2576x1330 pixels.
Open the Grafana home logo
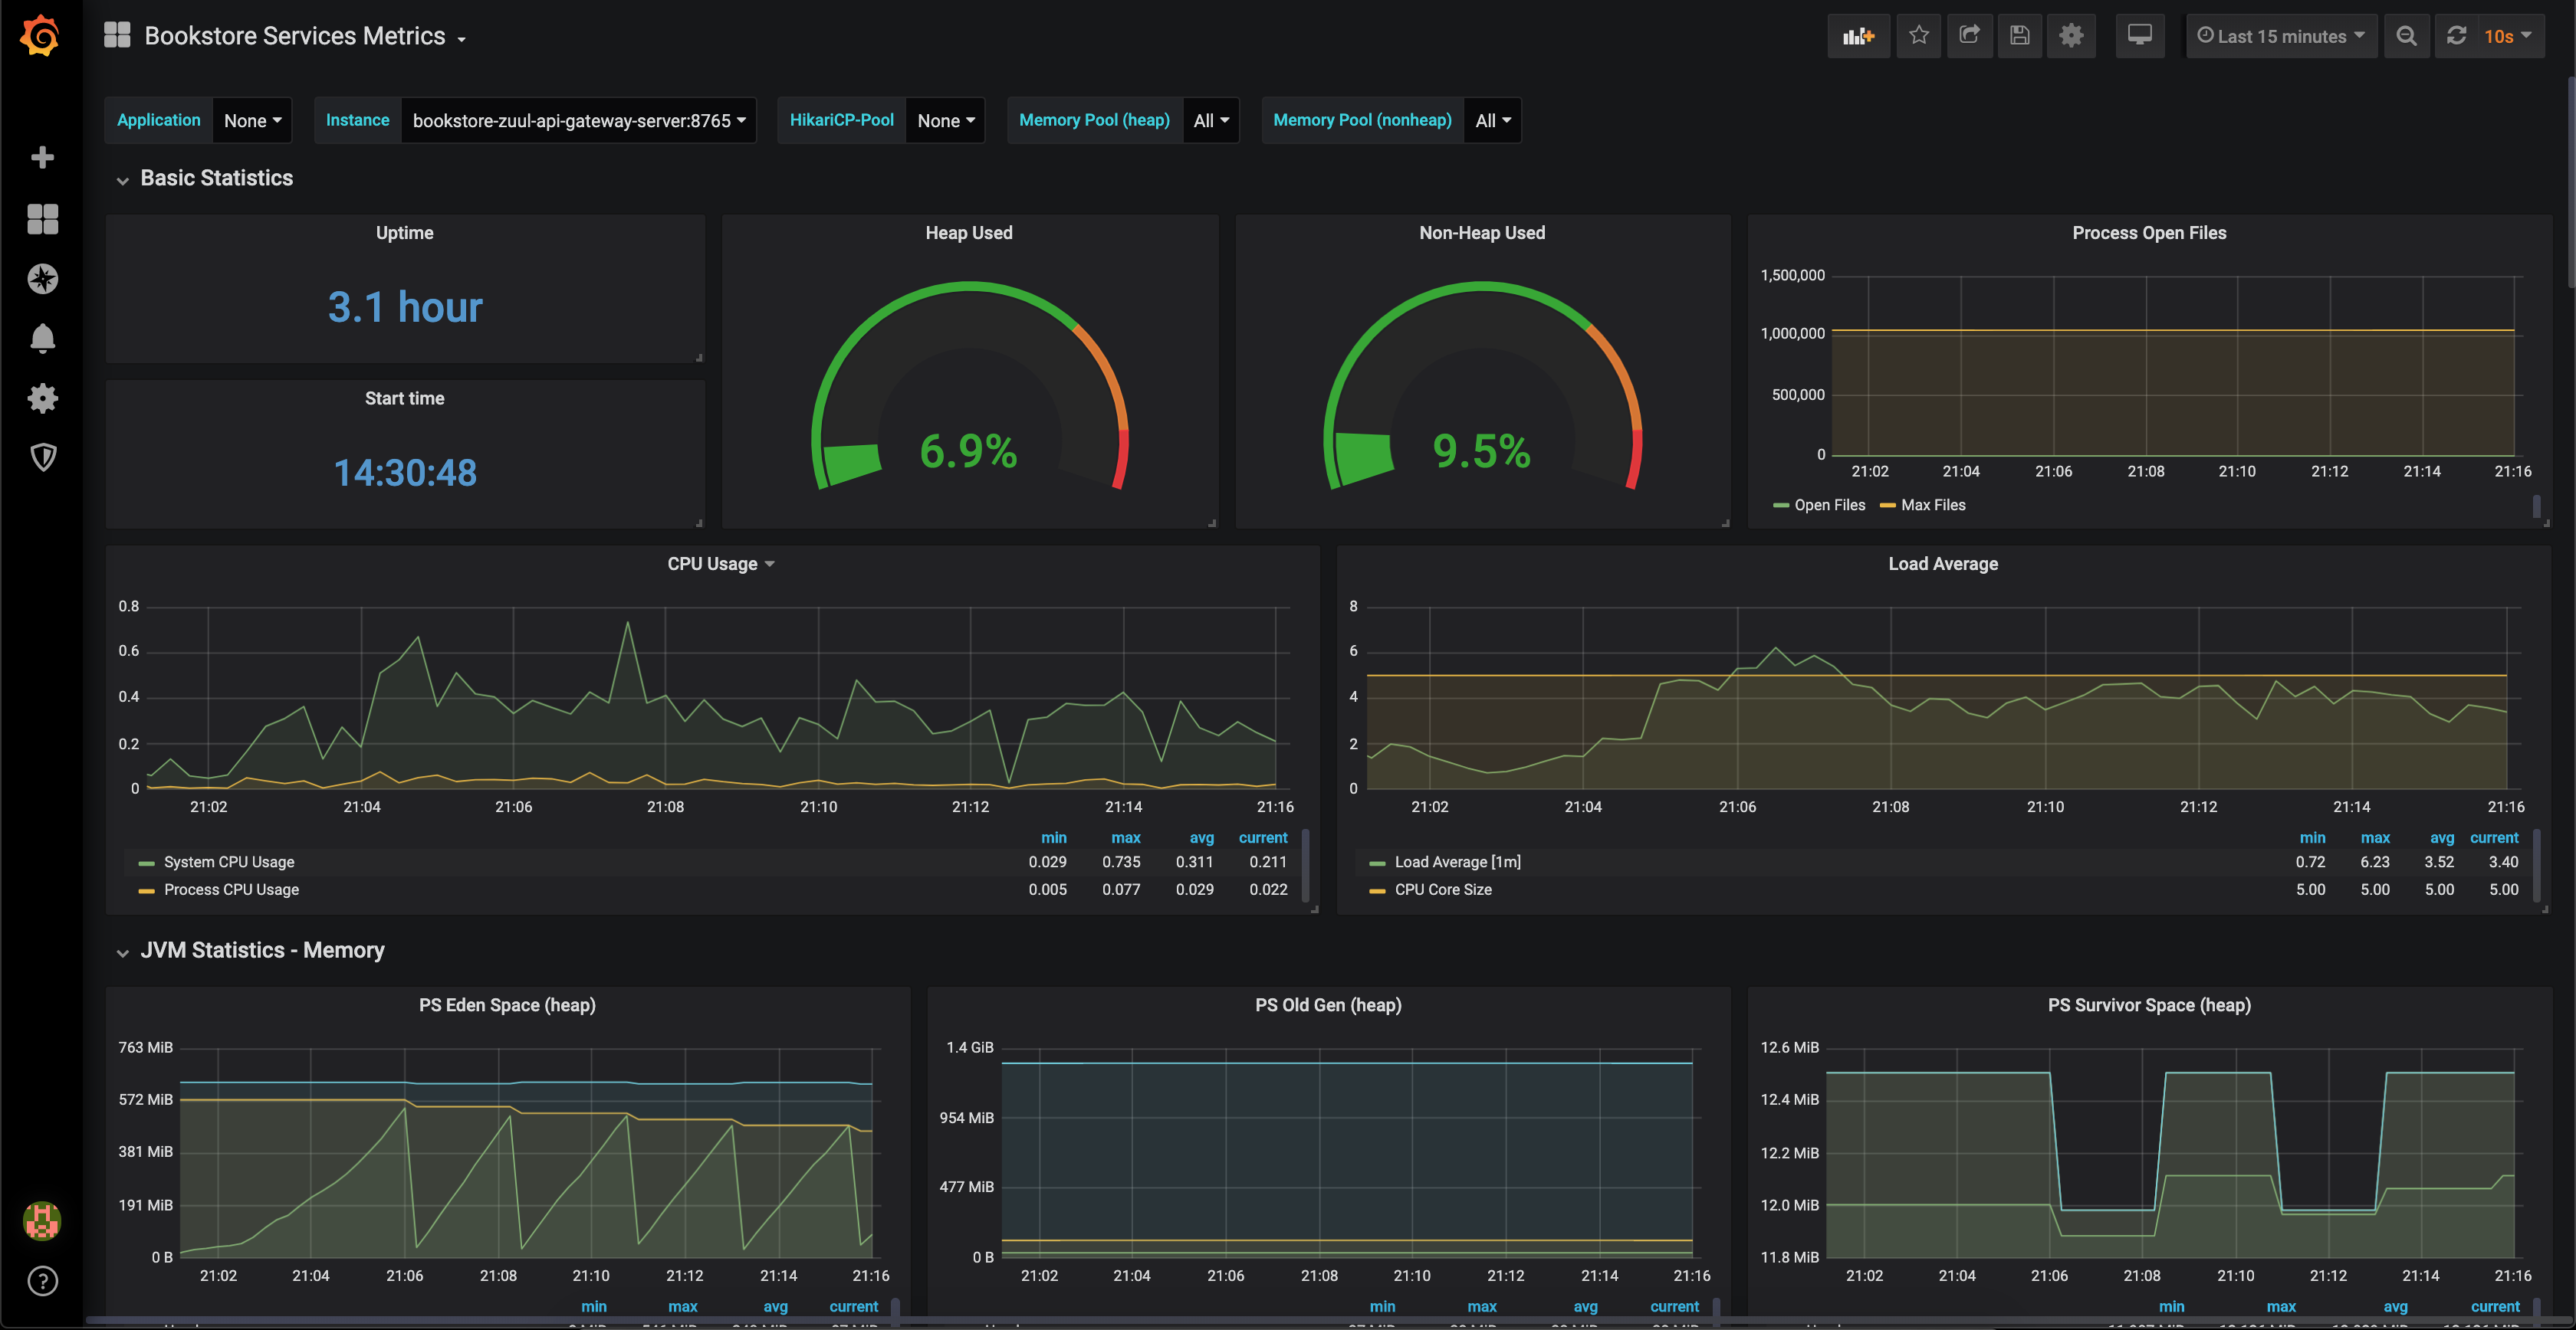(x=41, y=36)
